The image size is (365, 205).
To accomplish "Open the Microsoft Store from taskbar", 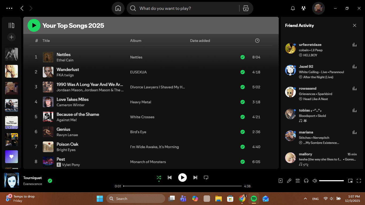I will pos(230,199).
